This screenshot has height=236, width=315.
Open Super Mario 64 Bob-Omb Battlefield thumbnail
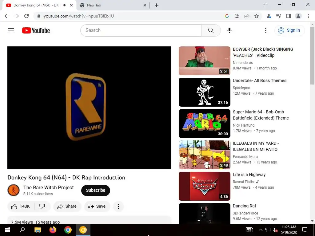(204, 124)
